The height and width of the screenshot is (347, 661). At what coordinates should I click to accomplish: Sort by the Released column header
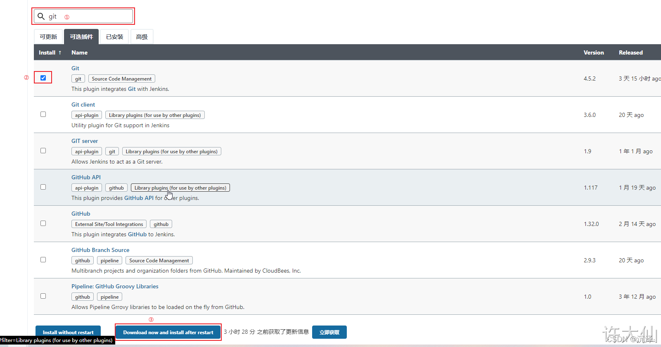630,52
